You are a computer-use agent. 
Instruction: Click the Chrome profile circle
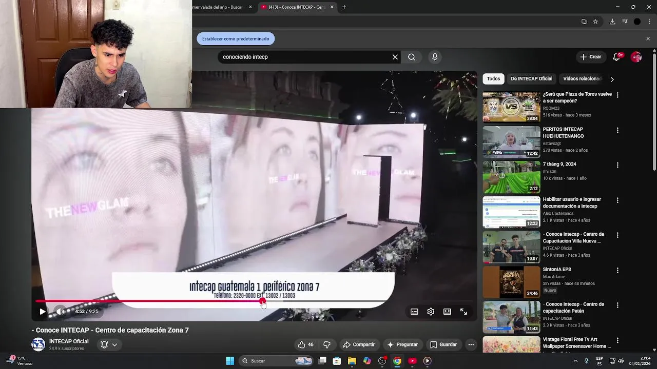tap(637, 22)
